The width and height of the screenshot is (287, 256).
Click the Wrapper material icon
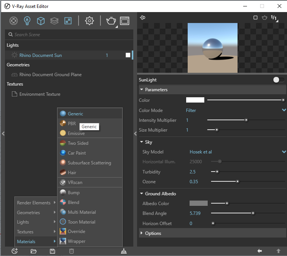[x=63, y=241]
